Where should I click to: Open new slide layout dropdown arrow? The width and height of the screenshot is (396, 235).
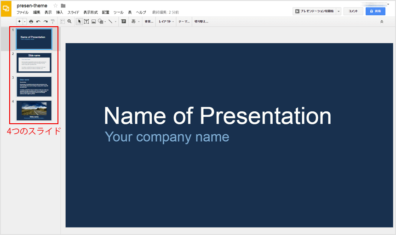pyautogui.click(x=24, y=22)
